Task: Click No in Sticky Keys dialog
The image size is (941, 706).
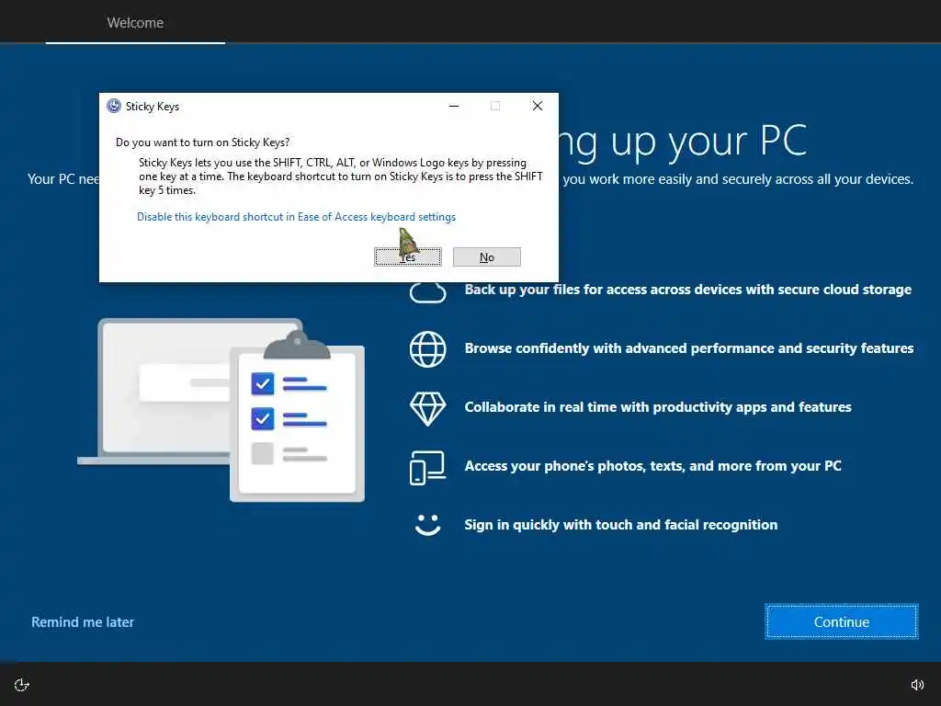Action: [x=487, y=257]
